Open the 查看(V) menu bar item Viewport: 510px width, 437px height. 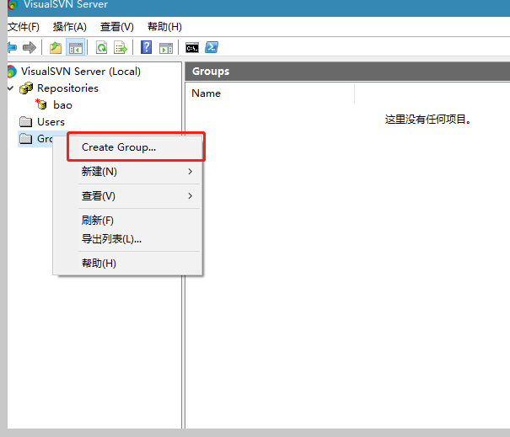tap(117, 27)
